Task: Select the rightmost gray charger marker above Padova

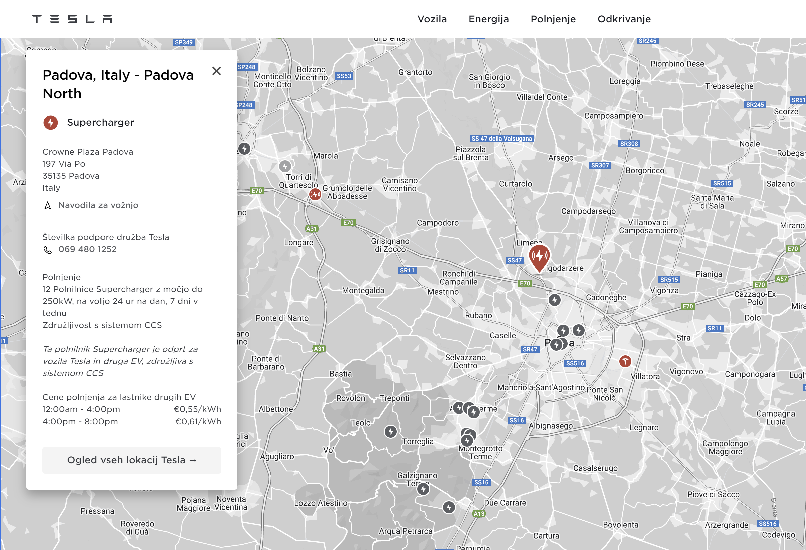Action: point(578,330)
